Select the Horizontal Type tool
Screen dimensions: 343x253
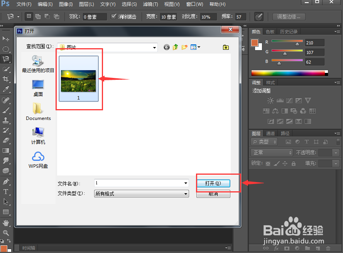tap(6, 192)
